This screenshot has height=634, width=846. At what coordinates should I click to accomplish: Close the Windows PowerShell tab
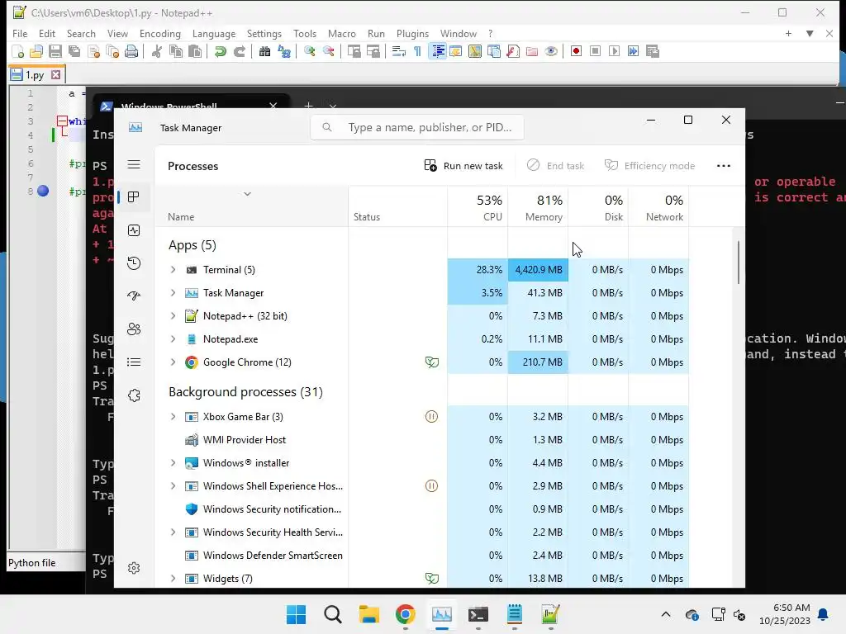click(273, 106)
